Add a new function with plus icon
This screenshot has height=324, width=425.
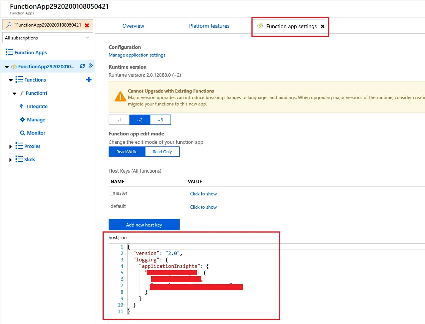click(x=88, y=80)
